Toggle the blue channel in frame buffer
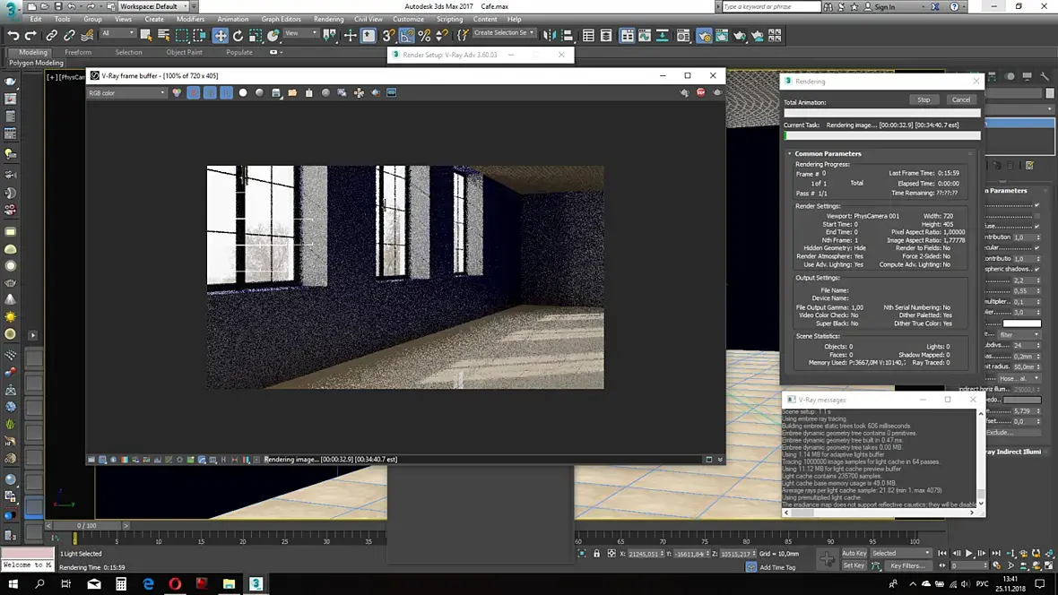Viewport: 1058px width, 595px height. (x=226, y=93)
